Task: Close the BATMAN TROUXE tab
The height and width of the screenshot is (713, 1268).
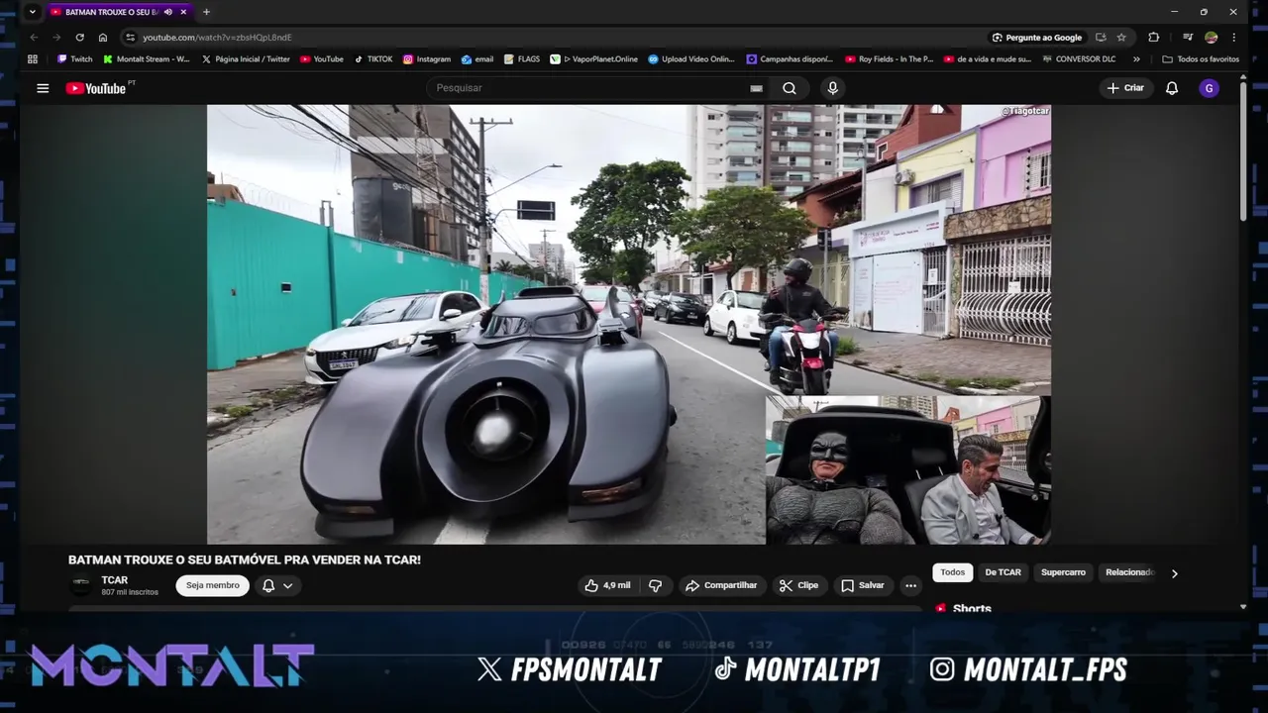Action: tap(183, 12)
